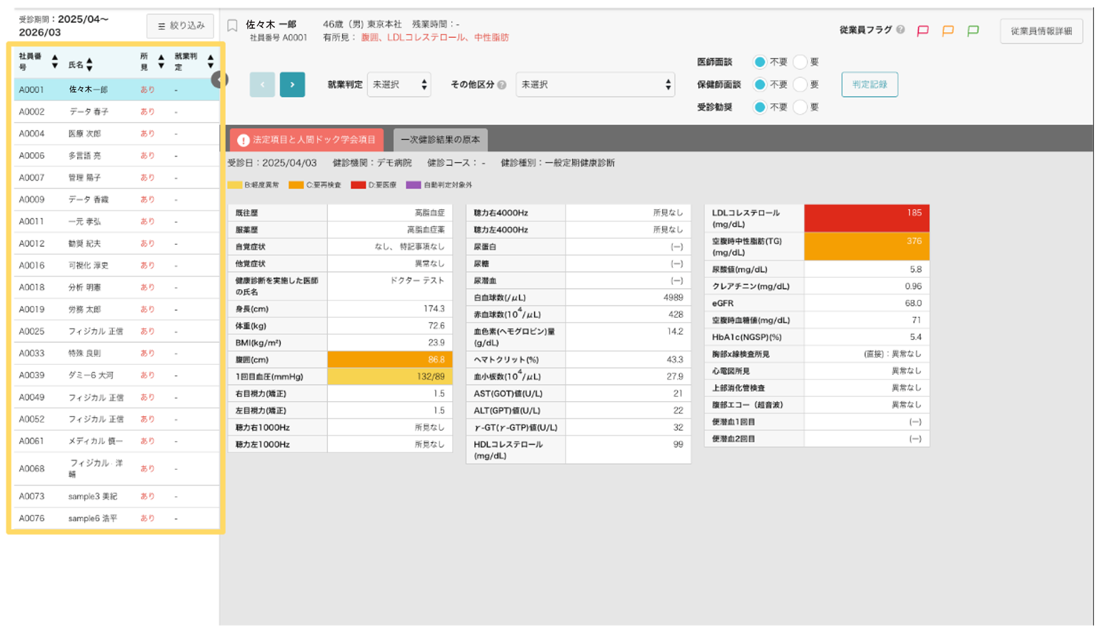Open help icon next to その他区分
The image size is (1099, 634).
coord(502,85)
